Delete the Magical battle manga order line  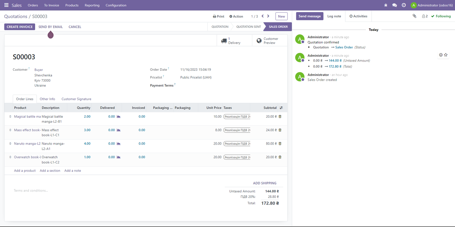click(280, 116)
